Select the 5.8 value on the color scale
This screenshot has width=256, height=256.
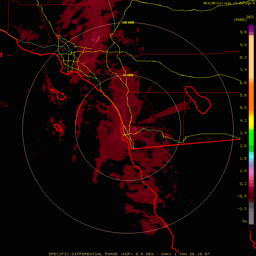(243, 95)
